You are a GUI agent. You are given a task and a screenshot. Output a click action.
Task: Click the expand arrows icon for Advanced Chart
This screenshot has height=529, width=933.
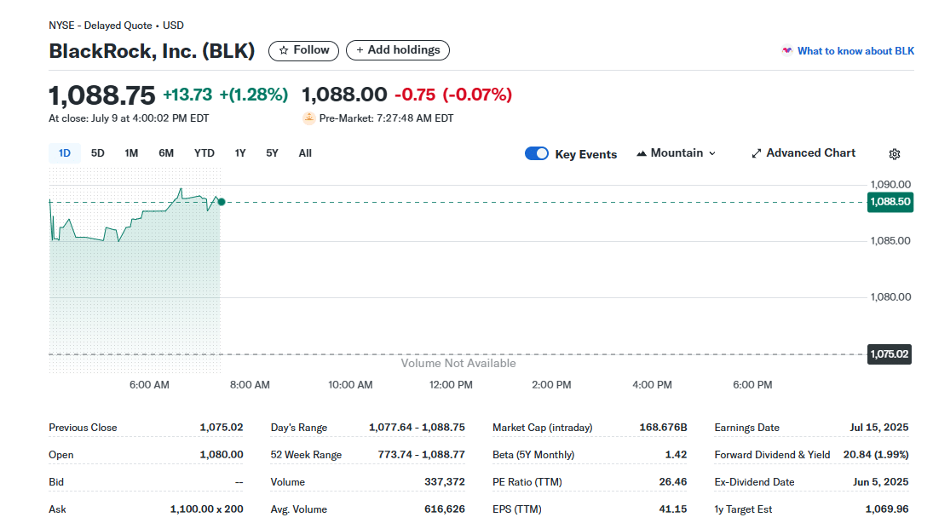coord(757,153)
